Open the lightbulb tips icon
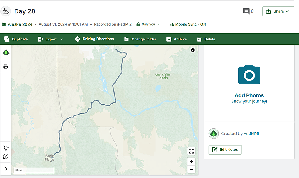 [6, 148]
